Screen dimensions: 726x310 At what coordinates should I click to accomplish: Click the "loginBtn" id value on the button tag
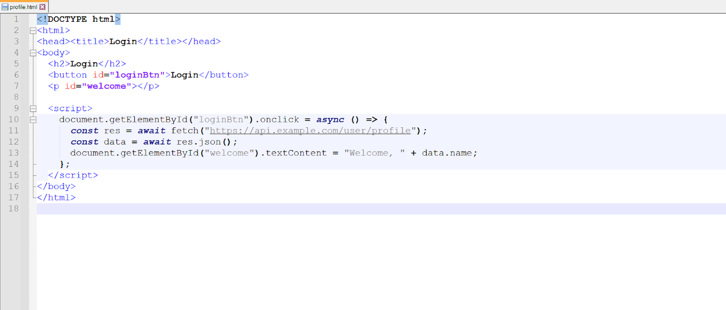click(137, 75)
